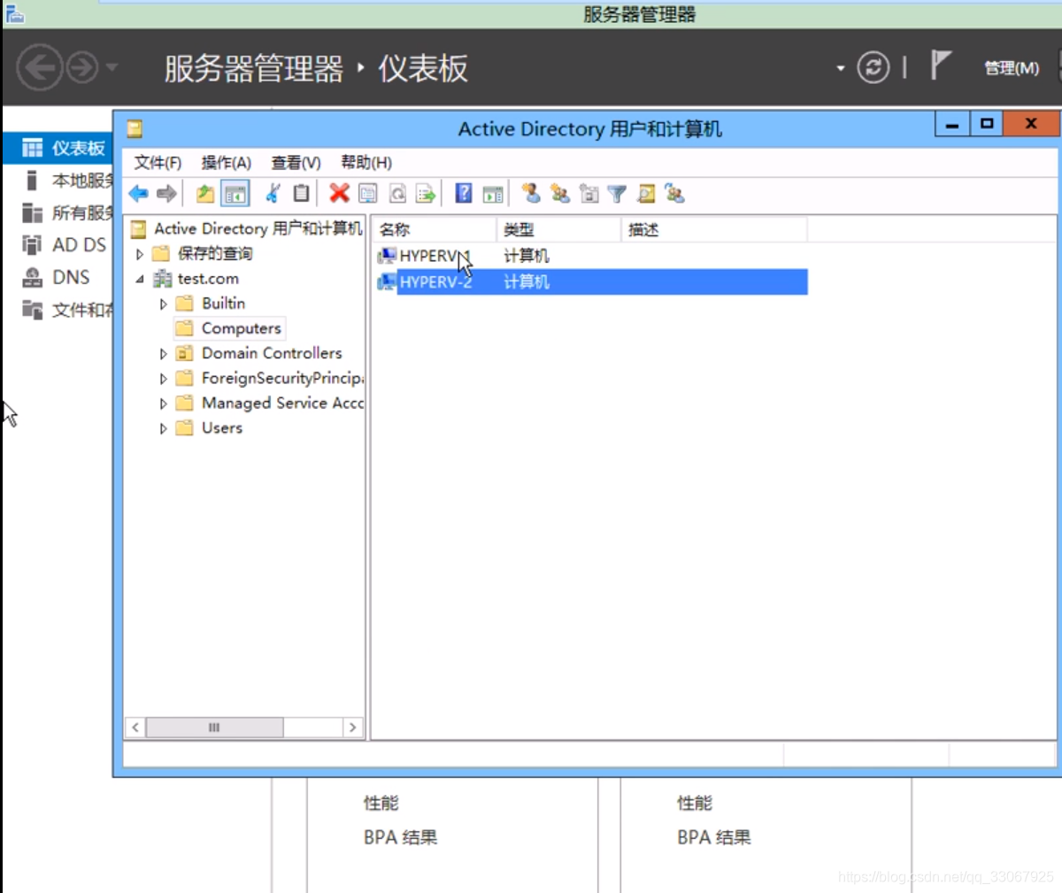Click Server Manager back navigation arrow
Image resolution: width=1062 pixels, height=893 pixels.
click(40, 67)
